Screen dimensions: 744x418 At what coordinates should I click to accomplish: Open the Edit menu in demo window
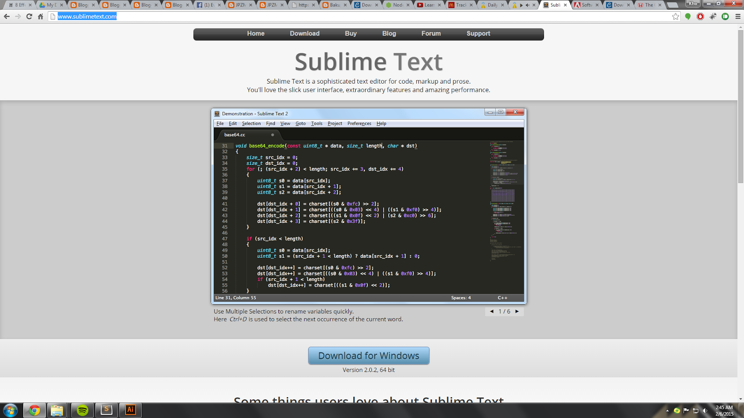click(233, 124)
